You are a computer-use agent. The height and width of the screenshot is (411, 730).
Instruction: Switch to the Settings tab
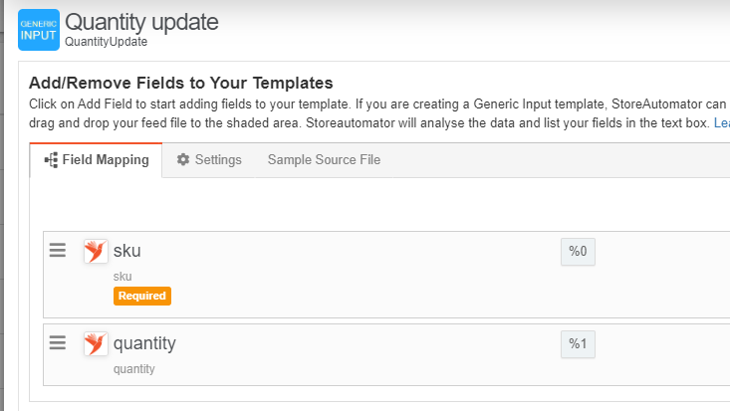pyautogui.click(x=209, y=160)
